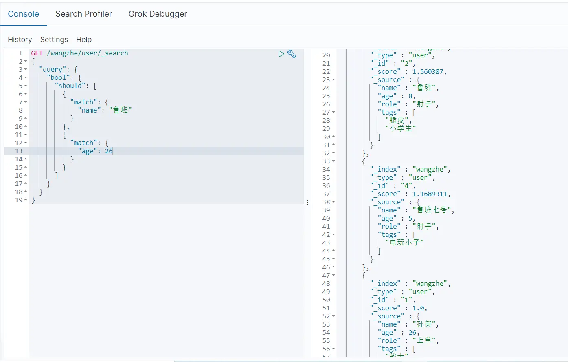Collapse the "bool" block at line 4
568x362 pixels.
pyautogui.click(x=26, y=78)
